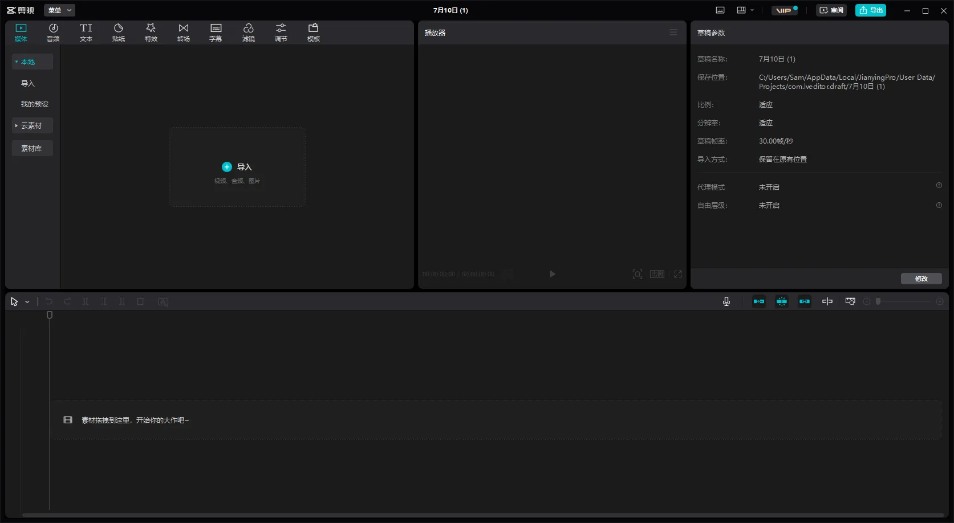Click the keyboard shortcuts icon in title bar
Image resolution: width=954 pixels, height=523 pixels.
720,10
